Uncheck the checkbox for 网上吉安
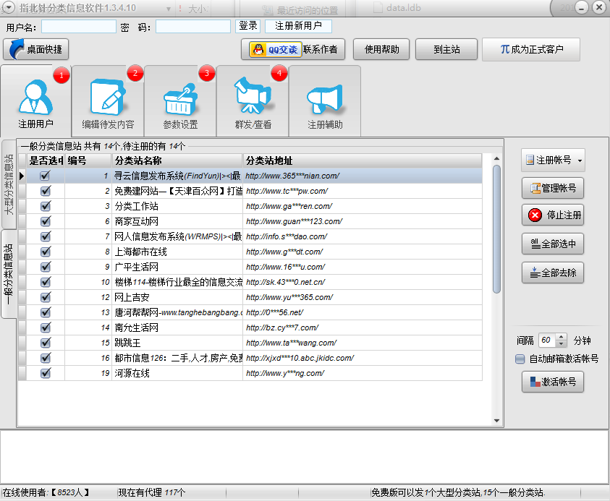The width and height of the screenshot is (610, 501). click(45, 298)
